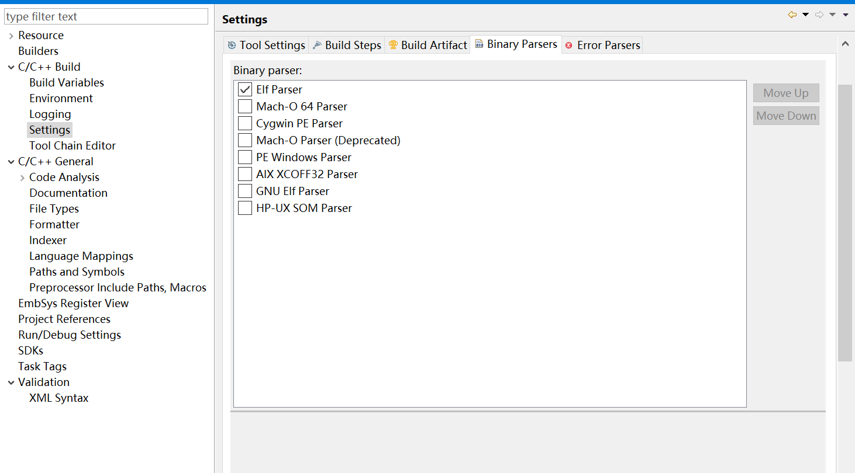Viewport: 855px width, 473px height.
Task: Uncheck the Elf Parser checkbox
Action: tap(245, 89)
